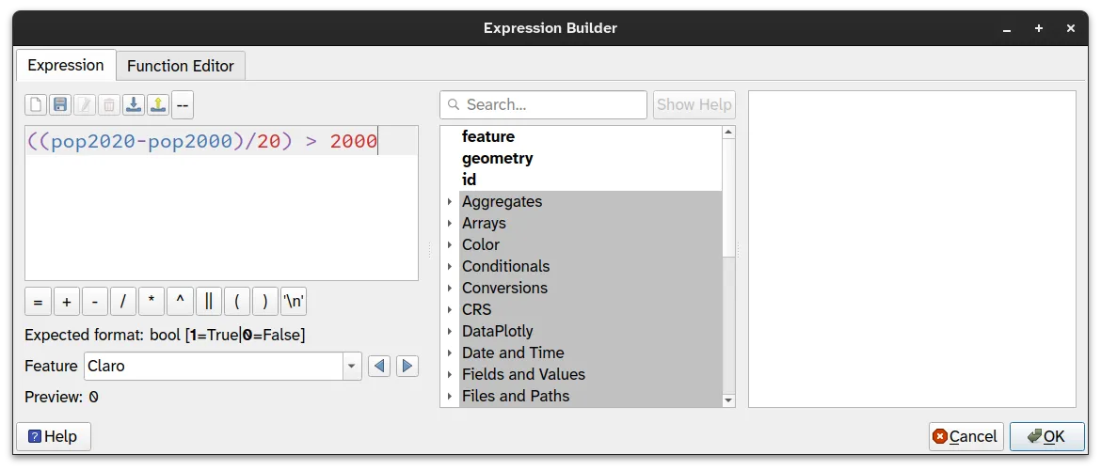1101x470 pixels.
Task: Click the function list scrollbar down arrow
Action: [728, 400]
